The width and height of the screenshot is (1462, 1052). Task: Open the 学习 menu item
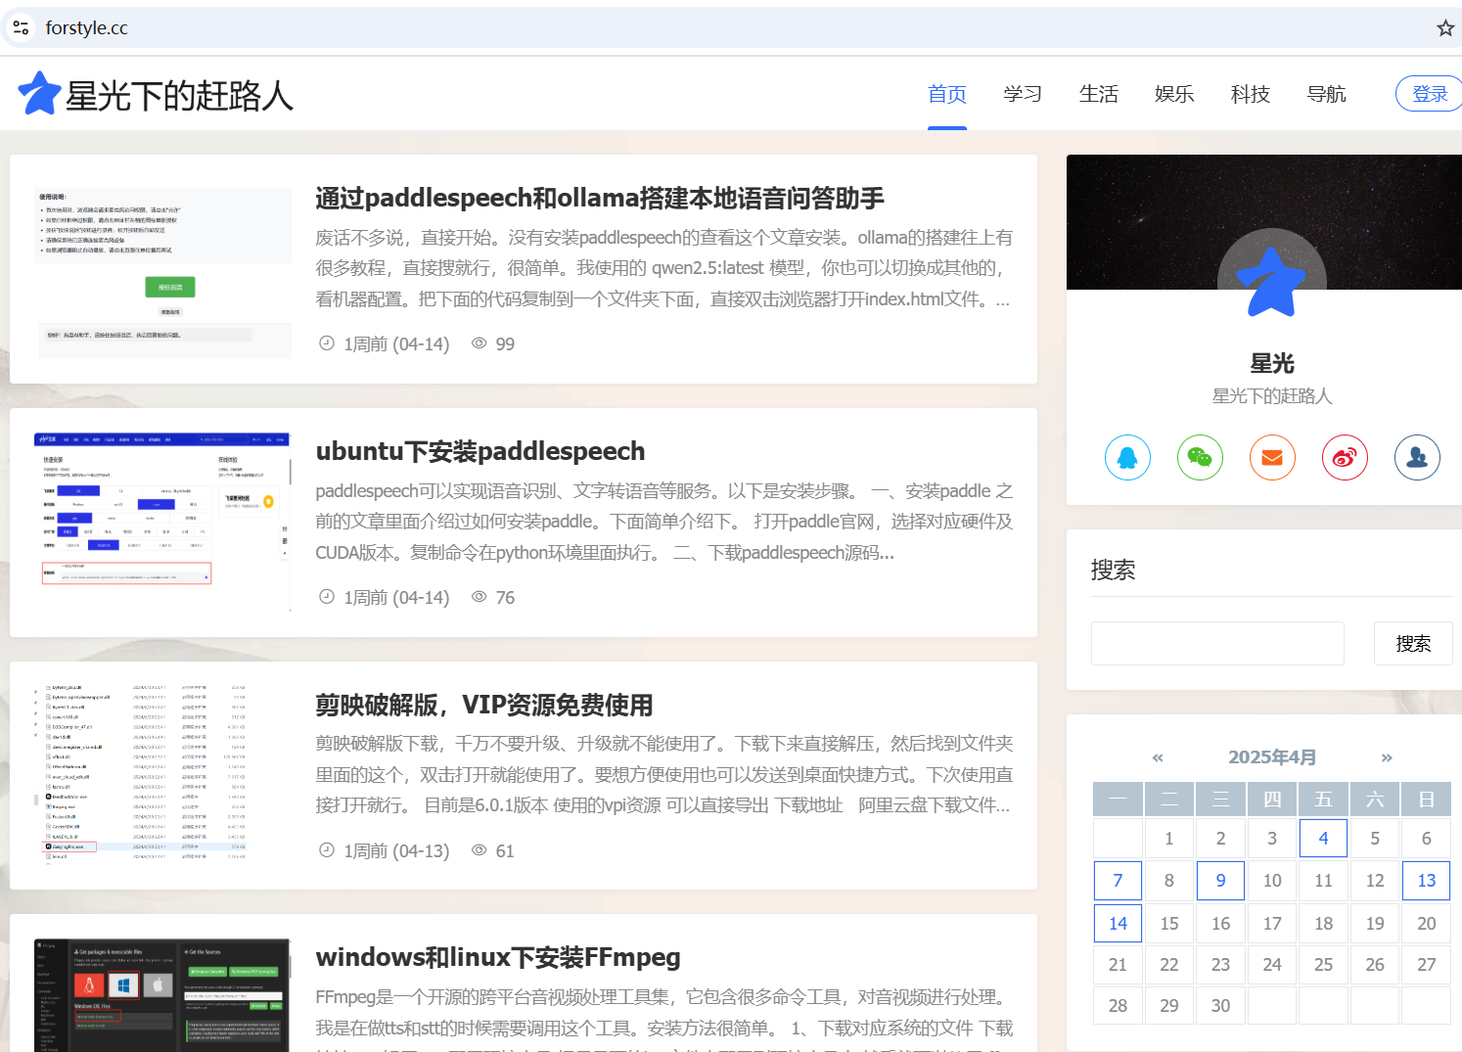point(1023,94)
